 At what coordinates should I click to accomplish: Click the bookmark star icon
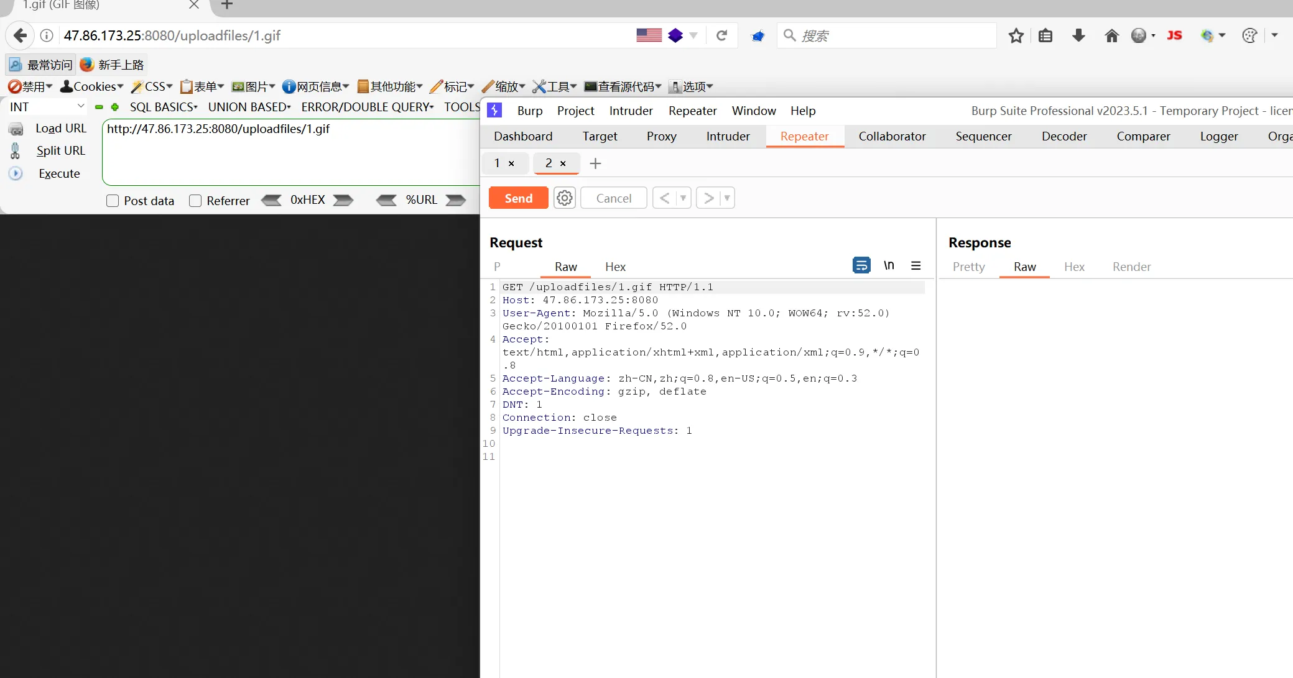click(1016, 35)
